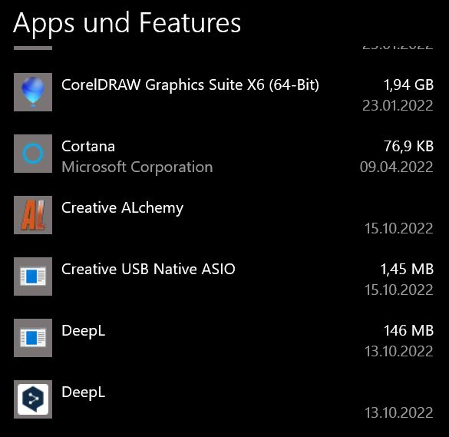Viewport: 449px width, 437px height.
Task: Click the date under 146 MB DeepL
Action: (398, 351)
